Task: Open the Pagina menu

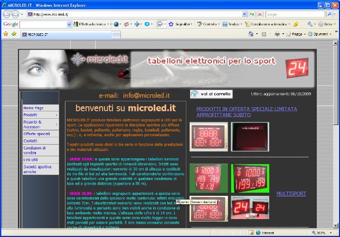Action: click(296, 34)
